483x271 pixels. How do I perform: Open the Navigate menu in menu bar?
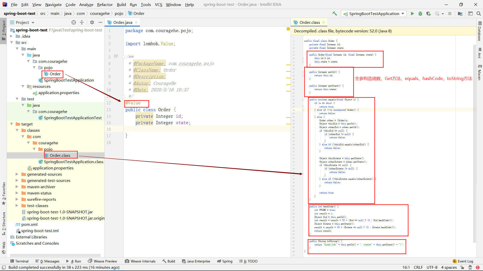pos(53,4)
